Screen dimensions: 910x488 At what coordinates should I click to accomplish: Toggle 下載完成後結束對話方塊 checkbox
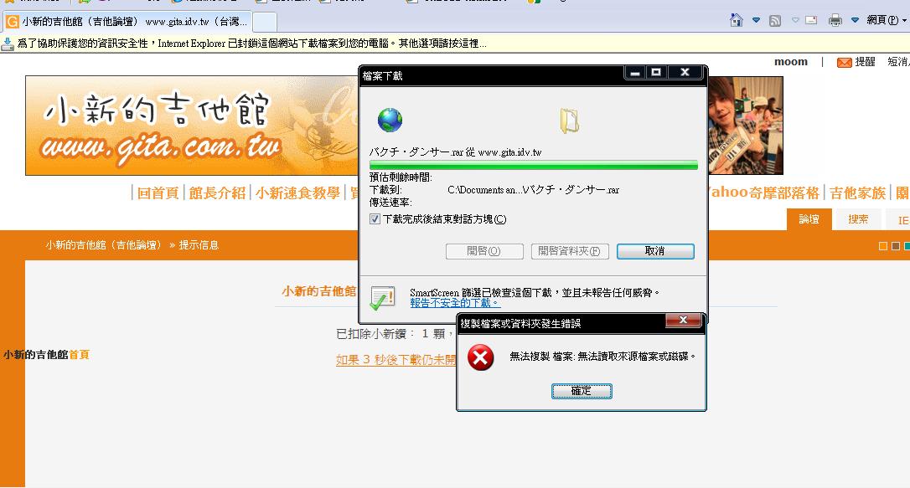[375, 219]
